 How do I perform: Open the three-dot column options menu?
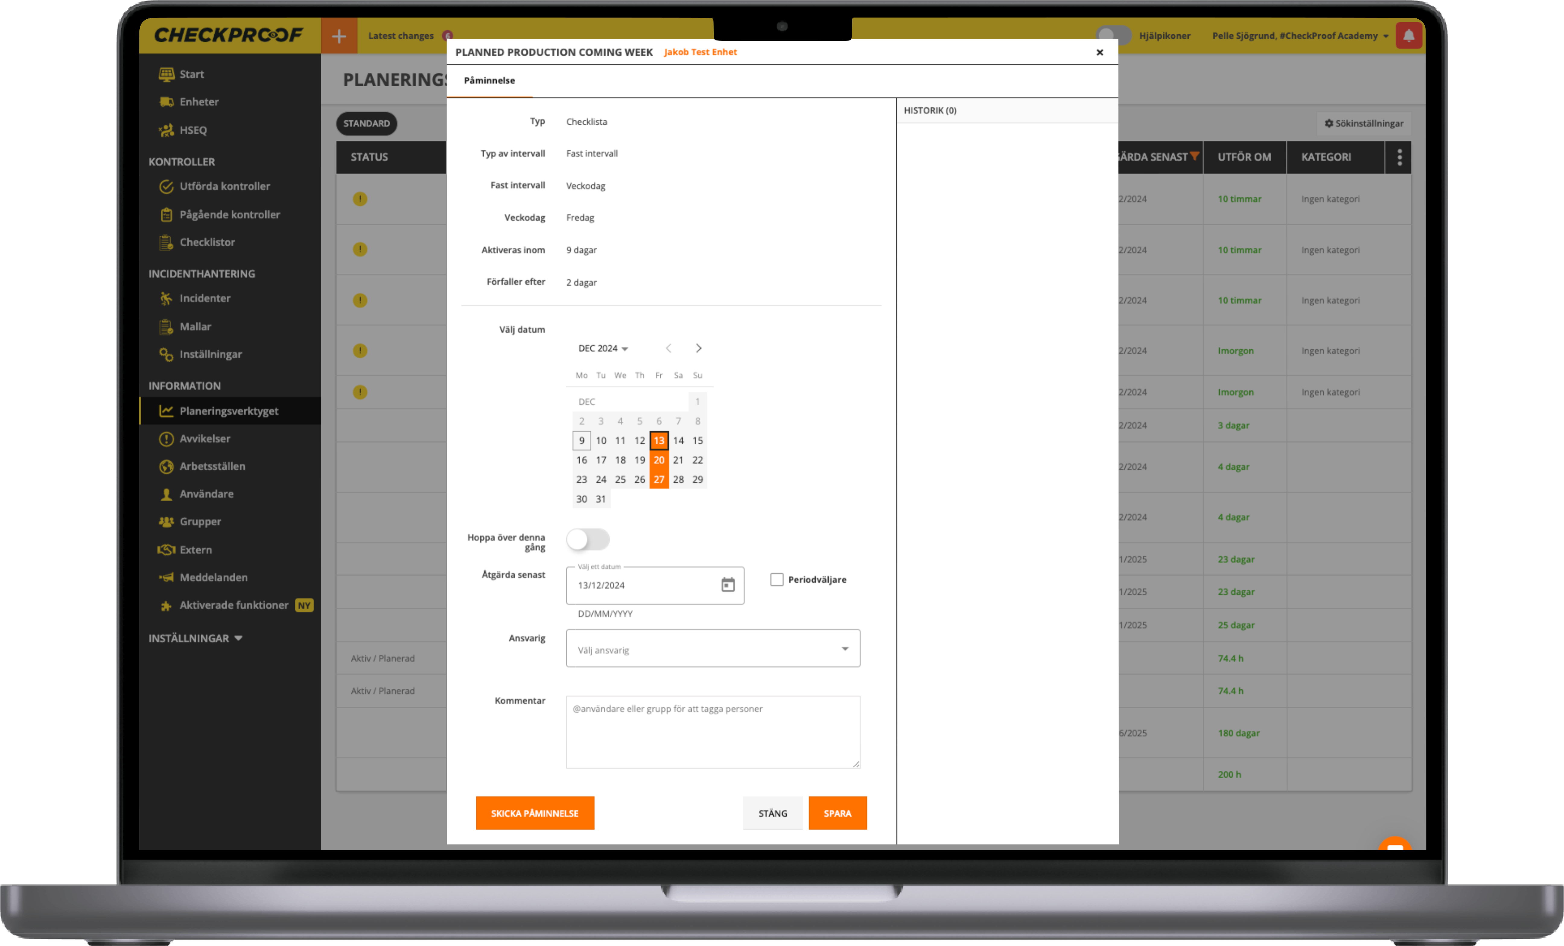click(x=1399, y=157)
